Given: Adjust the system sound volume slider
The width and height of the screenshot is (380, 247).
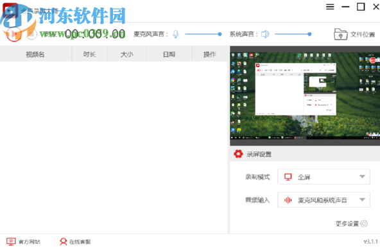Looking at the screenshot, I should point(293,34).
